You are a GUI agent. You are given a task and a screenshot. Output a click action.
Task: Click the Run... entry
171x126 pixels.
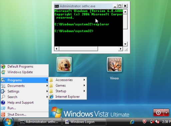(24, 108)
